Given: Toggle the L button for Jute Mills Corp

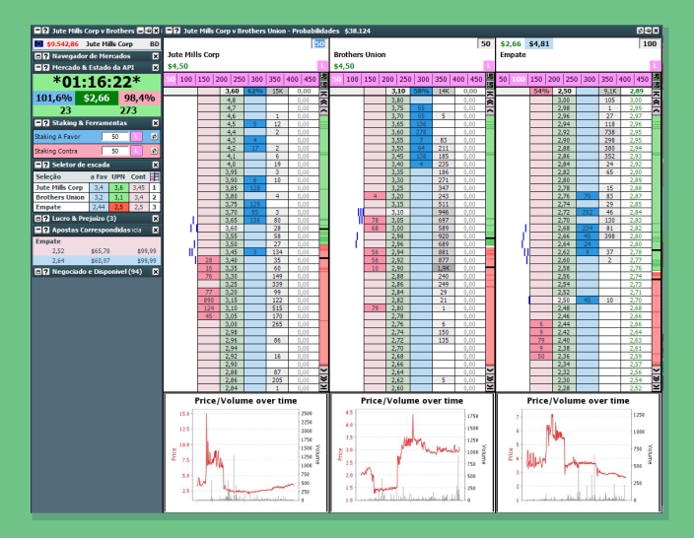Looking at the screenshot, I should 322,66.
